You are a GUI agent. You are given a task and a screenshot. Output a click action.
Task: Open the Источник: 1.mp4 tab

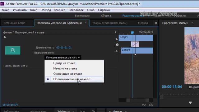15,23
